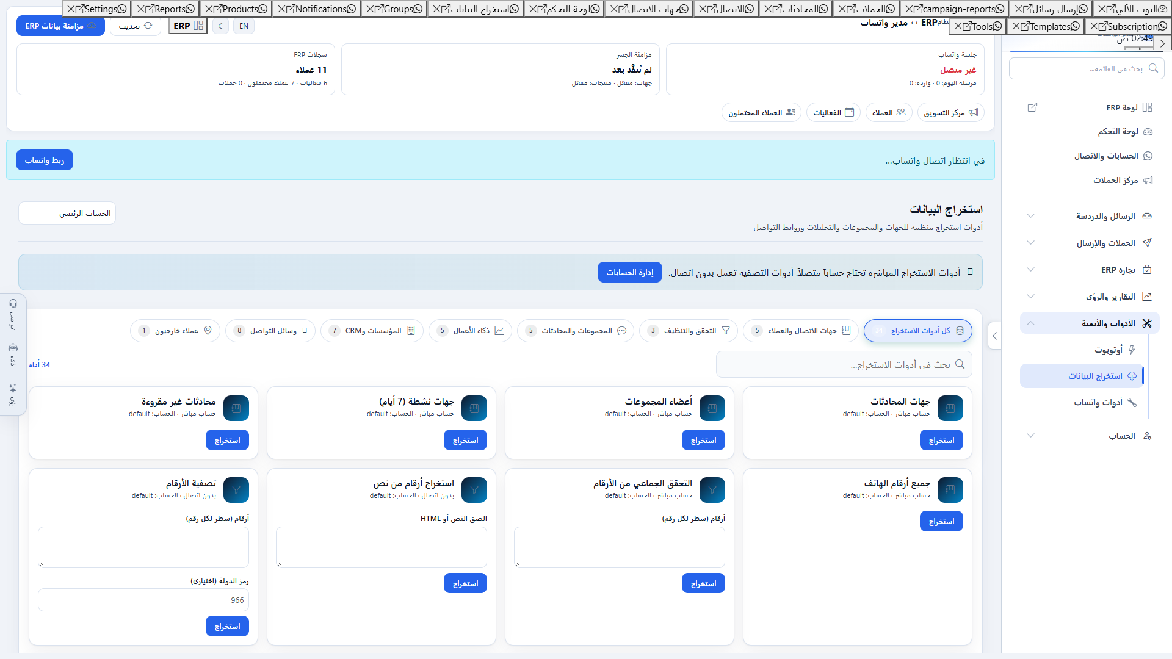Click the أعضاء المجموعة card icon
The width and height of the screenshot is (1172, 659).
tap(712, 408)
